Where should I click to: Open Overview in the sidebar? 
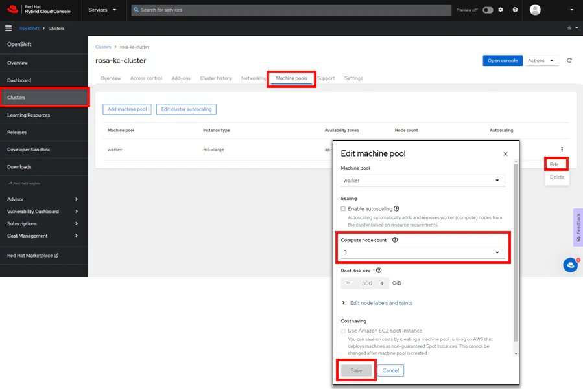pos(44,63)
